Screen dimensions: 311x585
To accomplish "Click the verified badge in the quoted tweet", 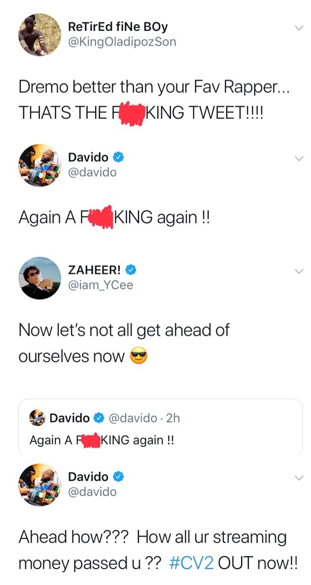I will pyautogui.click(x=99, y=418).
